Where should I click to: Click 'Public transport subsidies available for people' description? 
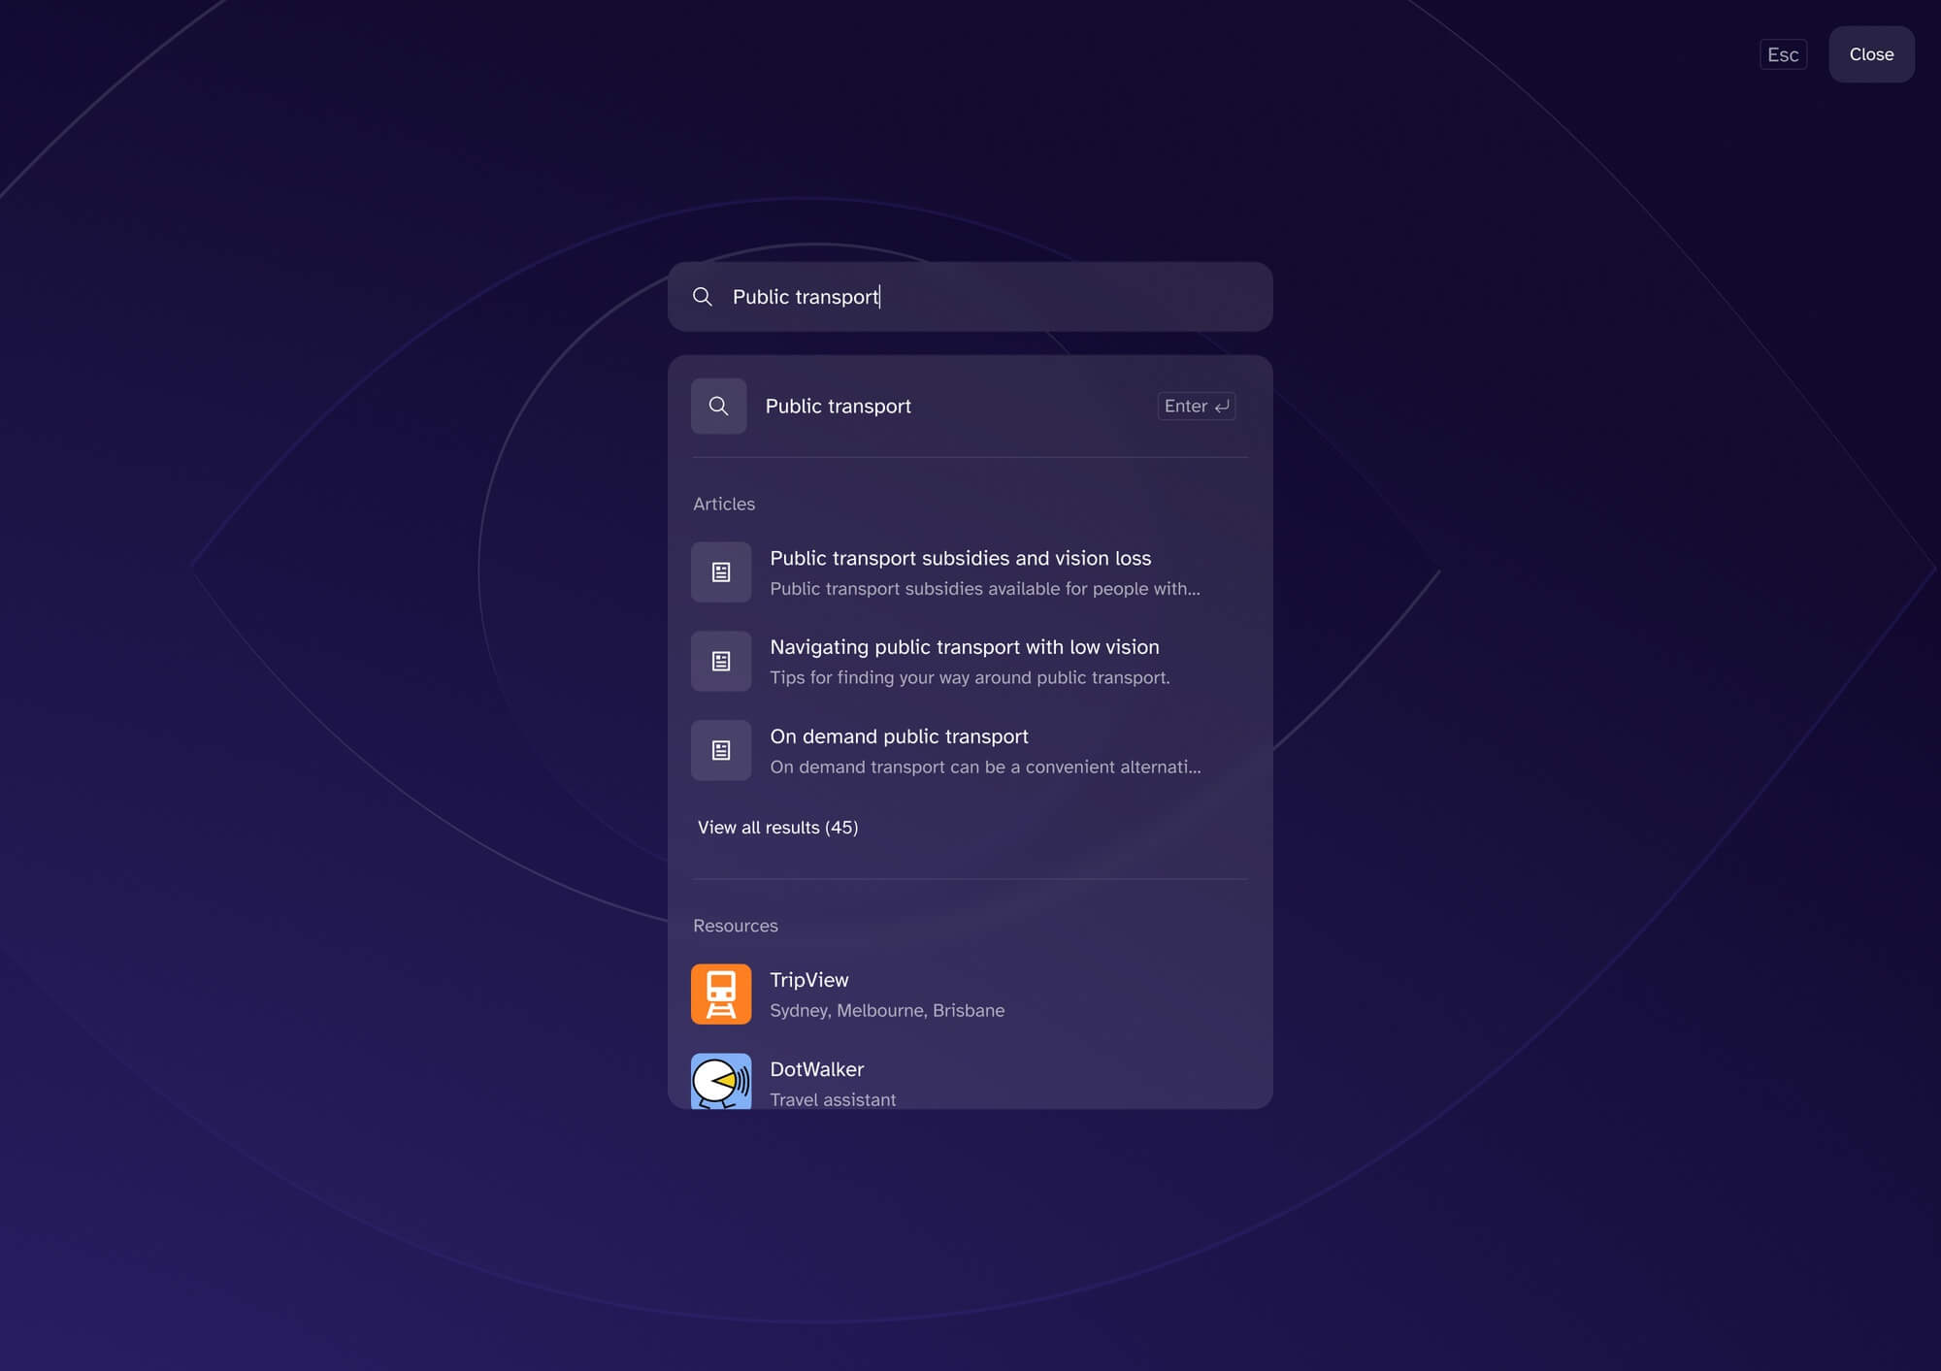[985, 589]
